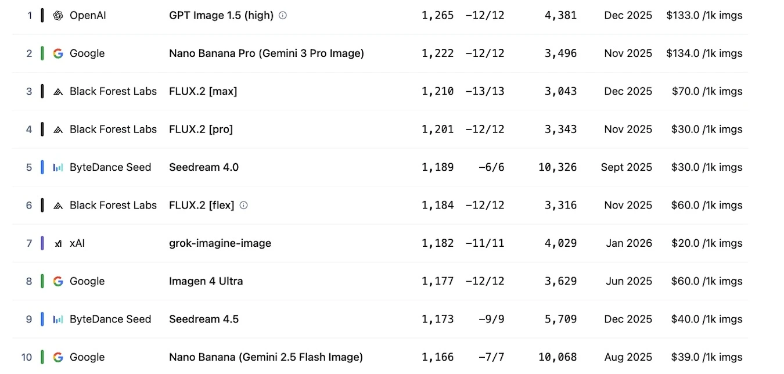
Task: Click the Google logo in the Nano Banana Pro row
Action: (x=57, y=53)
